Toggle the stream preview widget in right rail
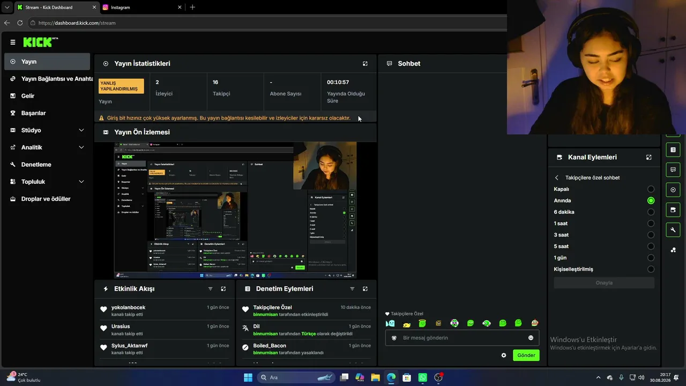This screenshot has height=386, width=686. [673, 190]
